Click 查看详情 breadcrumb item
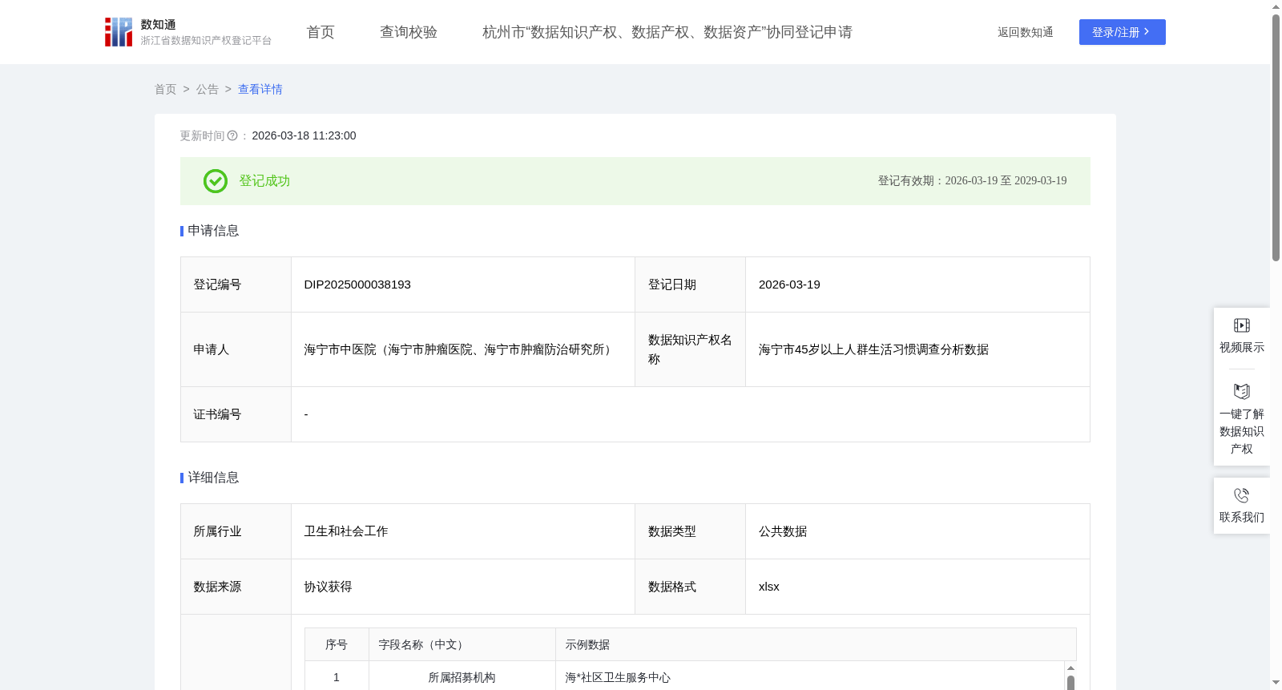Screen dimensions: 1282x690 (260, 90)
